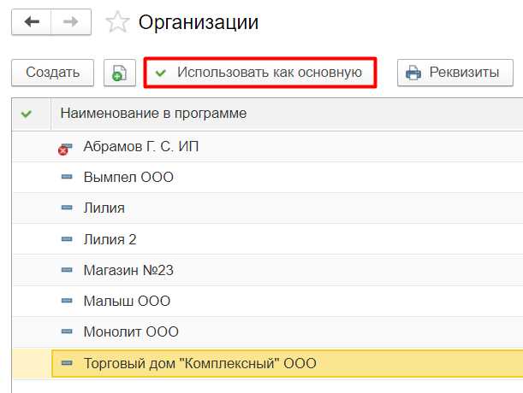Click Использовать как основную button
Viewport: 523px width, 393px height.
coord(260,73)
